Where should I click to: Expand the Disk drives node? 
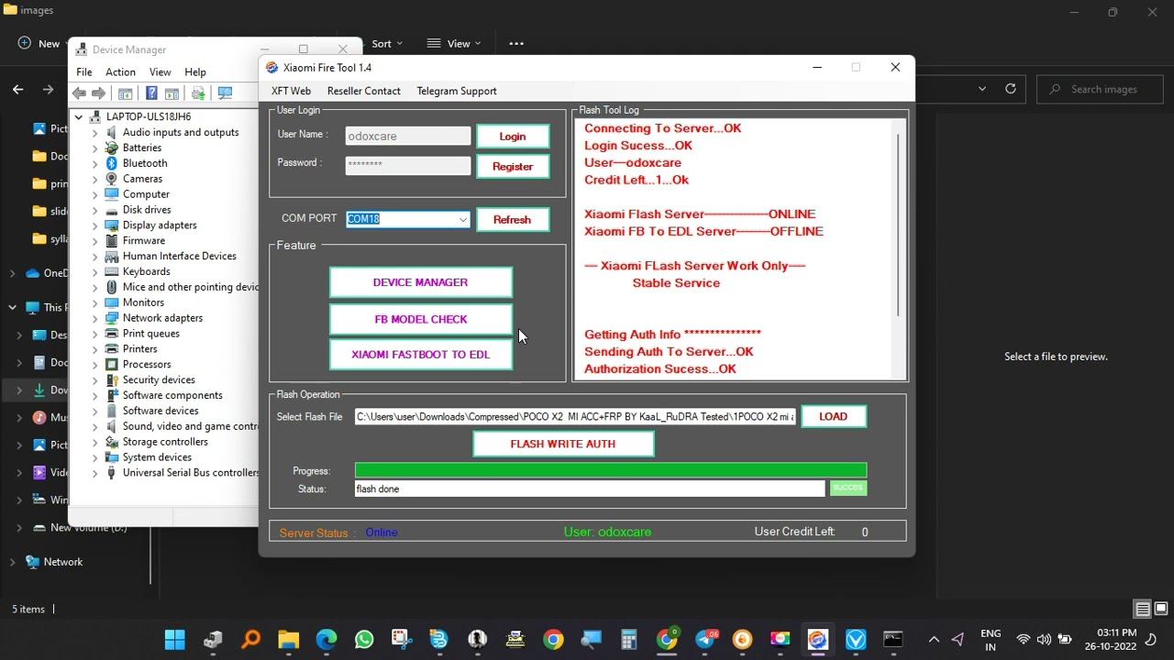pyautogui.click(x=94, y=210)
